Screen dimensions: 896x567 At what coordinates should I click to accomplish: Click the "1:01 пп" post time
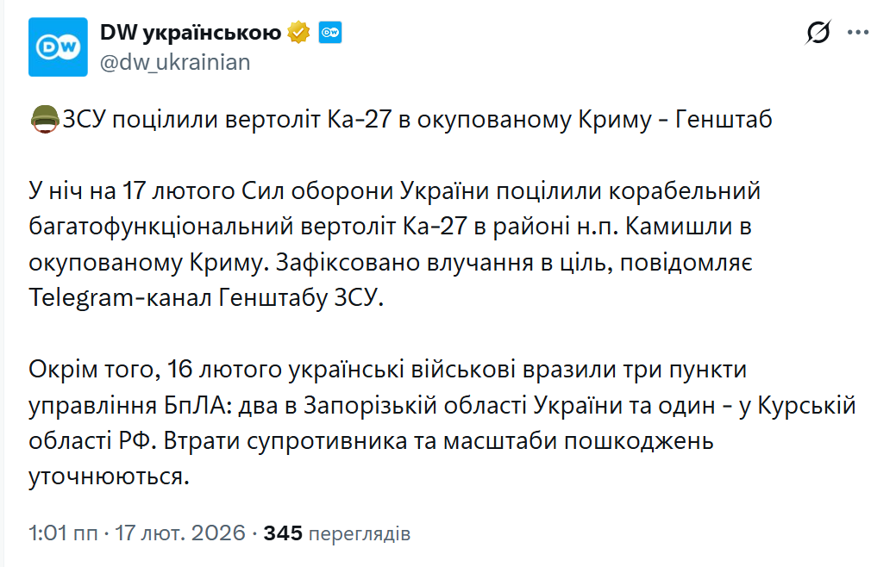coord(62,534)
